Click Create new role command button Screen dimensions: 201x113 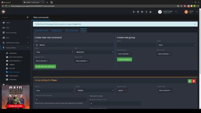45,67
